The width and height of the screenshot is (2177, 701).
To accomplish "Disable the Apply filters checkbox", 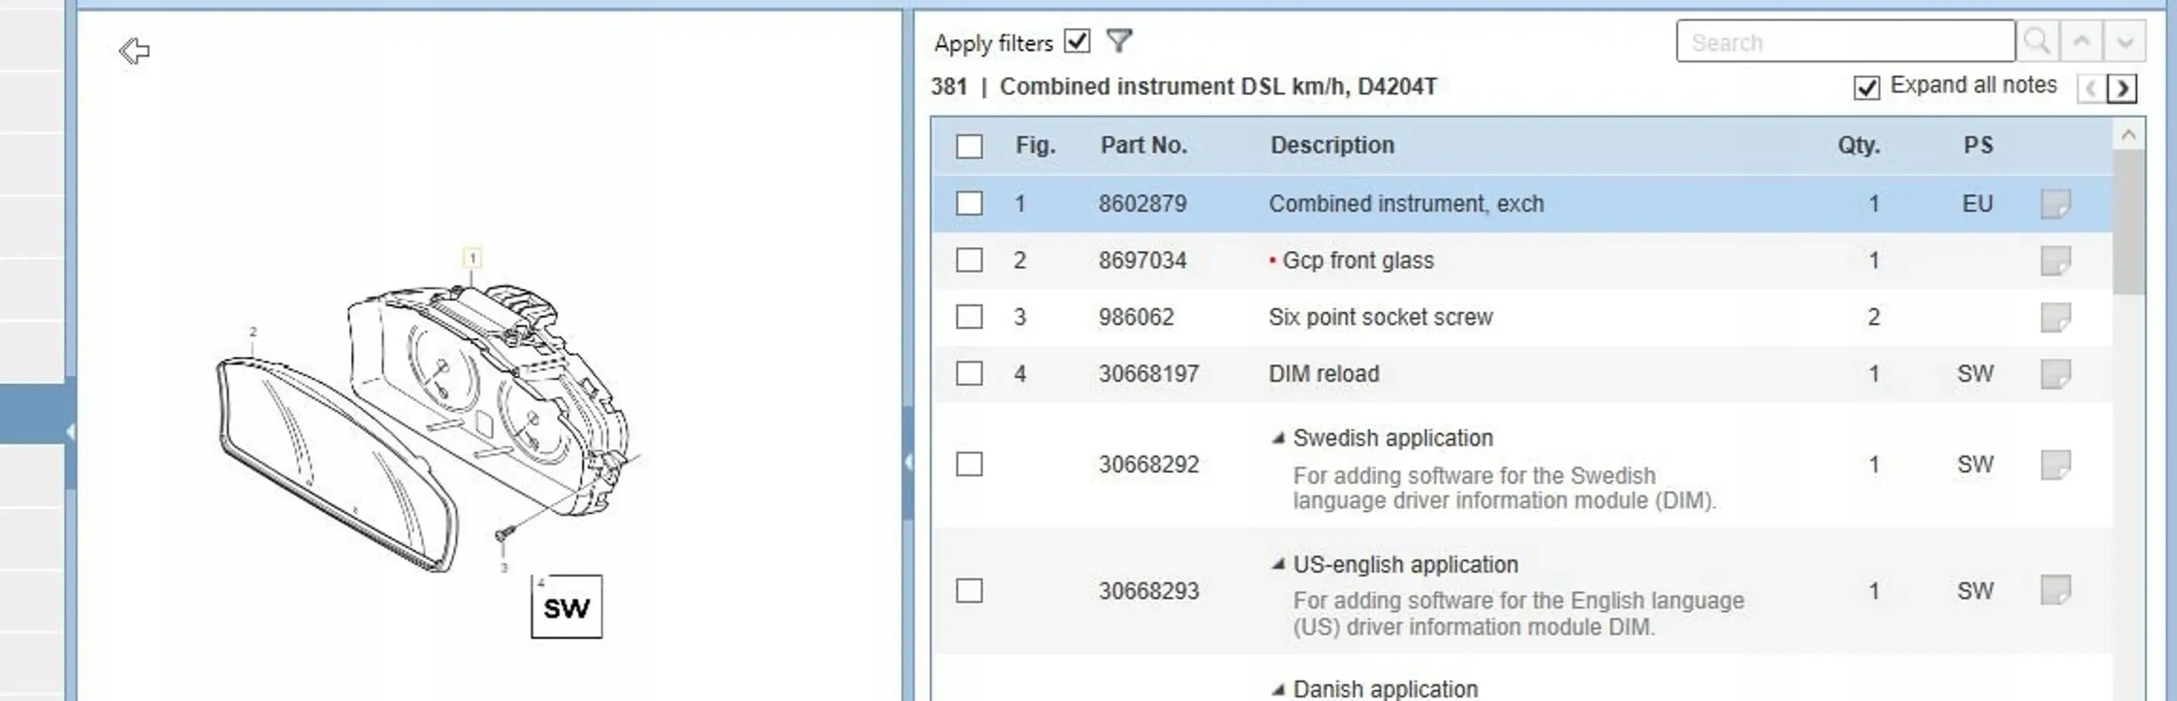I will tap(1077, 41).
